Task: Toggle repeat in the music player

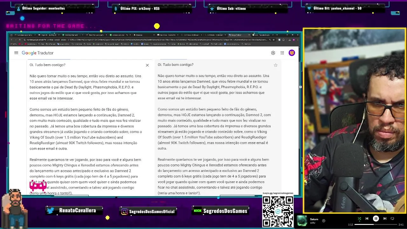Action: [392, 219]
